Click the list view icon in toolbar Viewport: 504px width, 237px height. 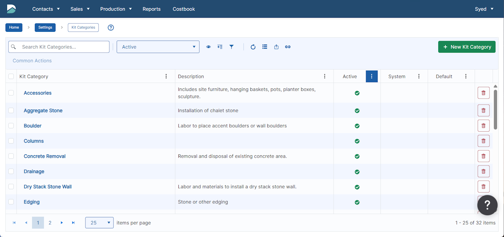[x=265, y=47]
